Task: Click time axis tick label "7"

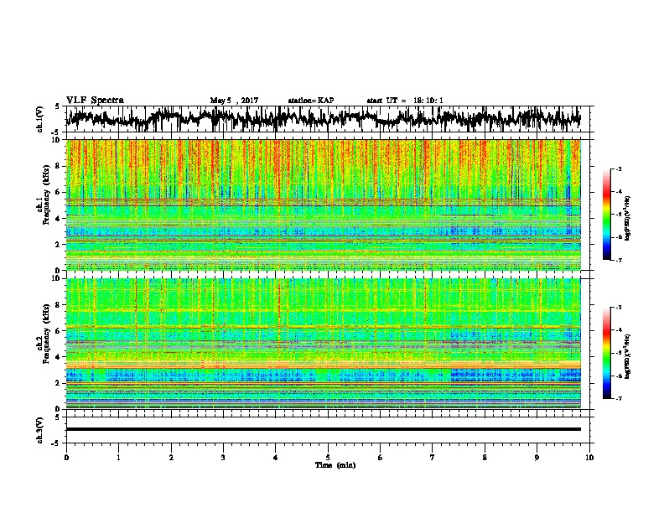Action: (x=433, y=458)
